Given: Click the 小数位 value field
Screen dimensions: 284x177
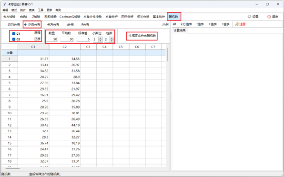Looking at the screenshot, I should point(96,39).
